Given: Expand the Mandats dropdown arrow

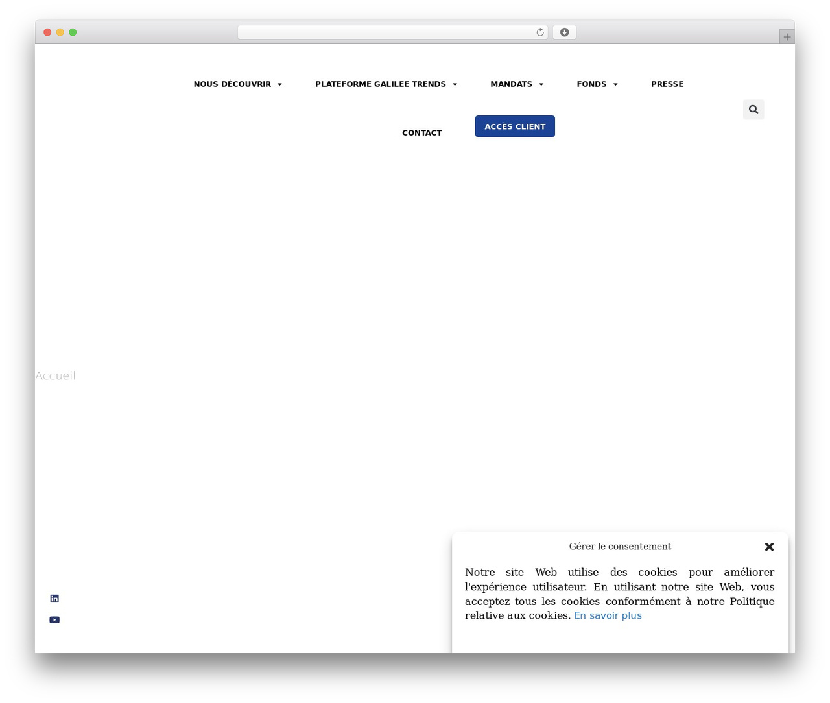Looking at the screenshot, I should click(x=541, y=84).
